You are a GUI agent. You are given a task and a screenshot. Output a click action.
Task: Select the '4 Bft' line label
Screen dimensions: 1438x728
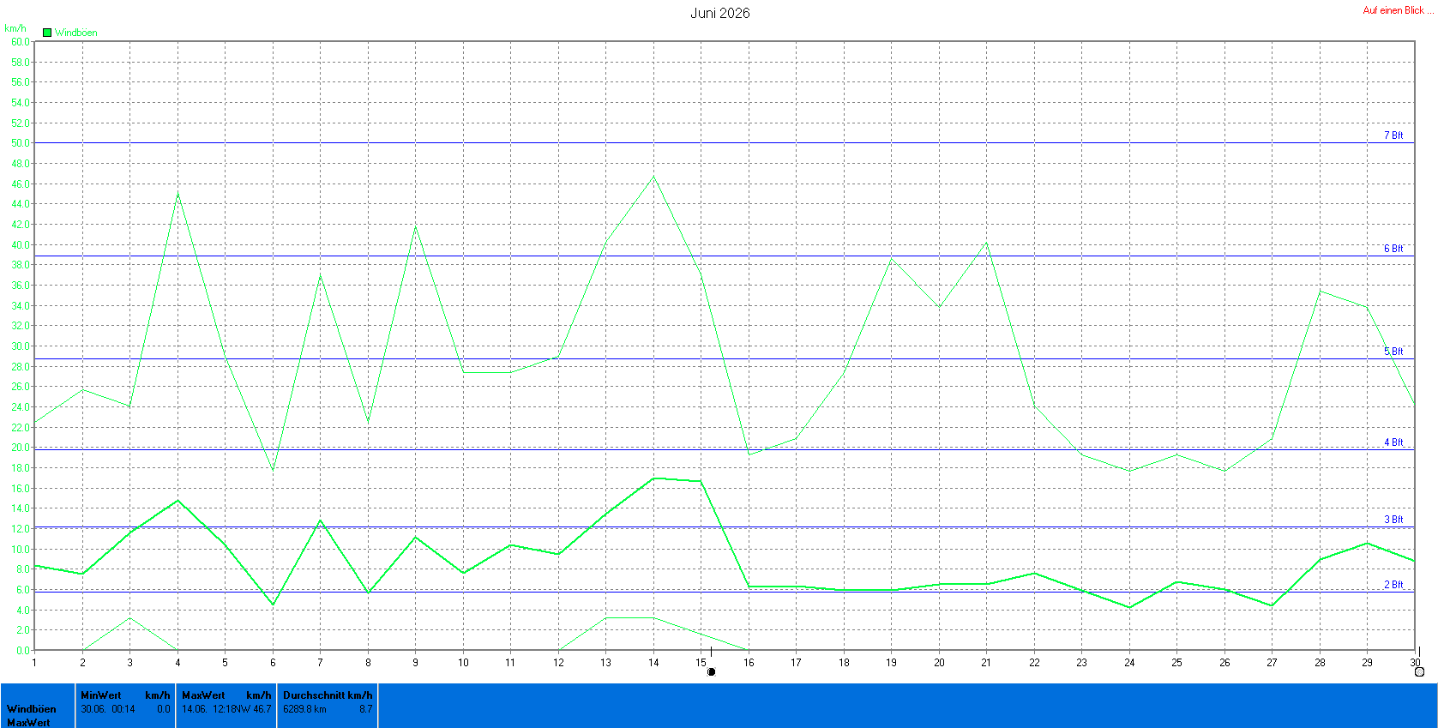click(x=1393, y=442)
